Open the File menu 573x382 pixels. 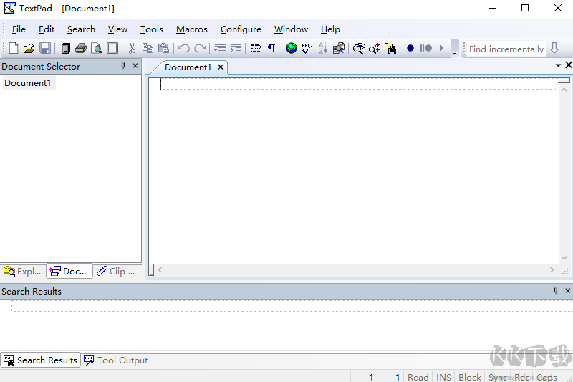click(x=19, y=29)
